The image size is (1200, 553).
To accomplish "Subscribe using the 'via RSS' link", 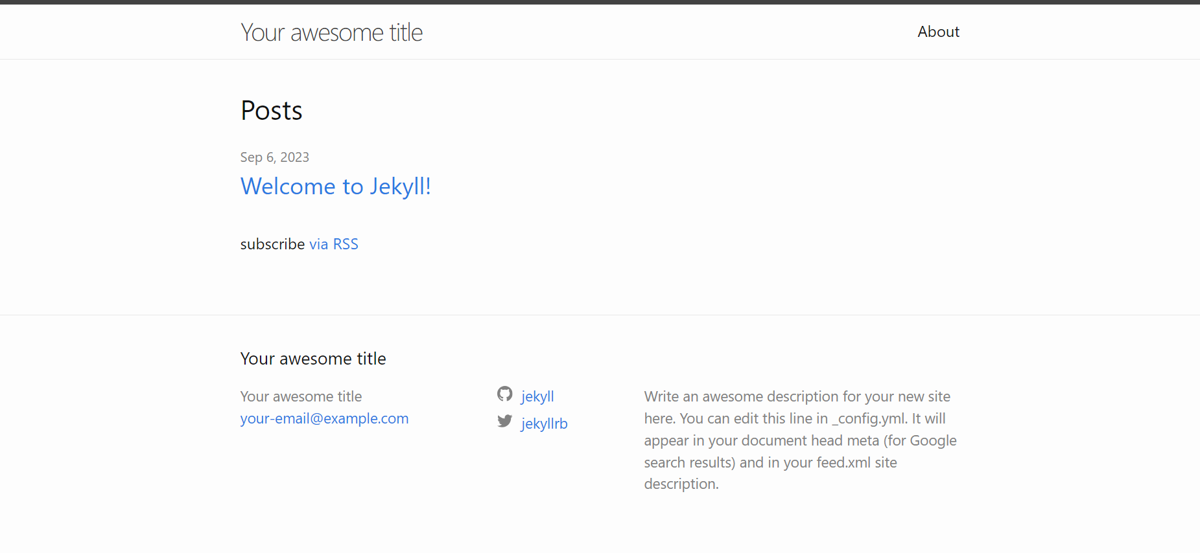I will coord(334,244).
